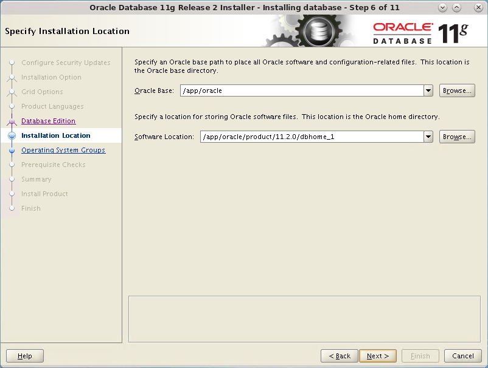
Task: Browse for the Software Location directory
Action: [x=457, y=137]
